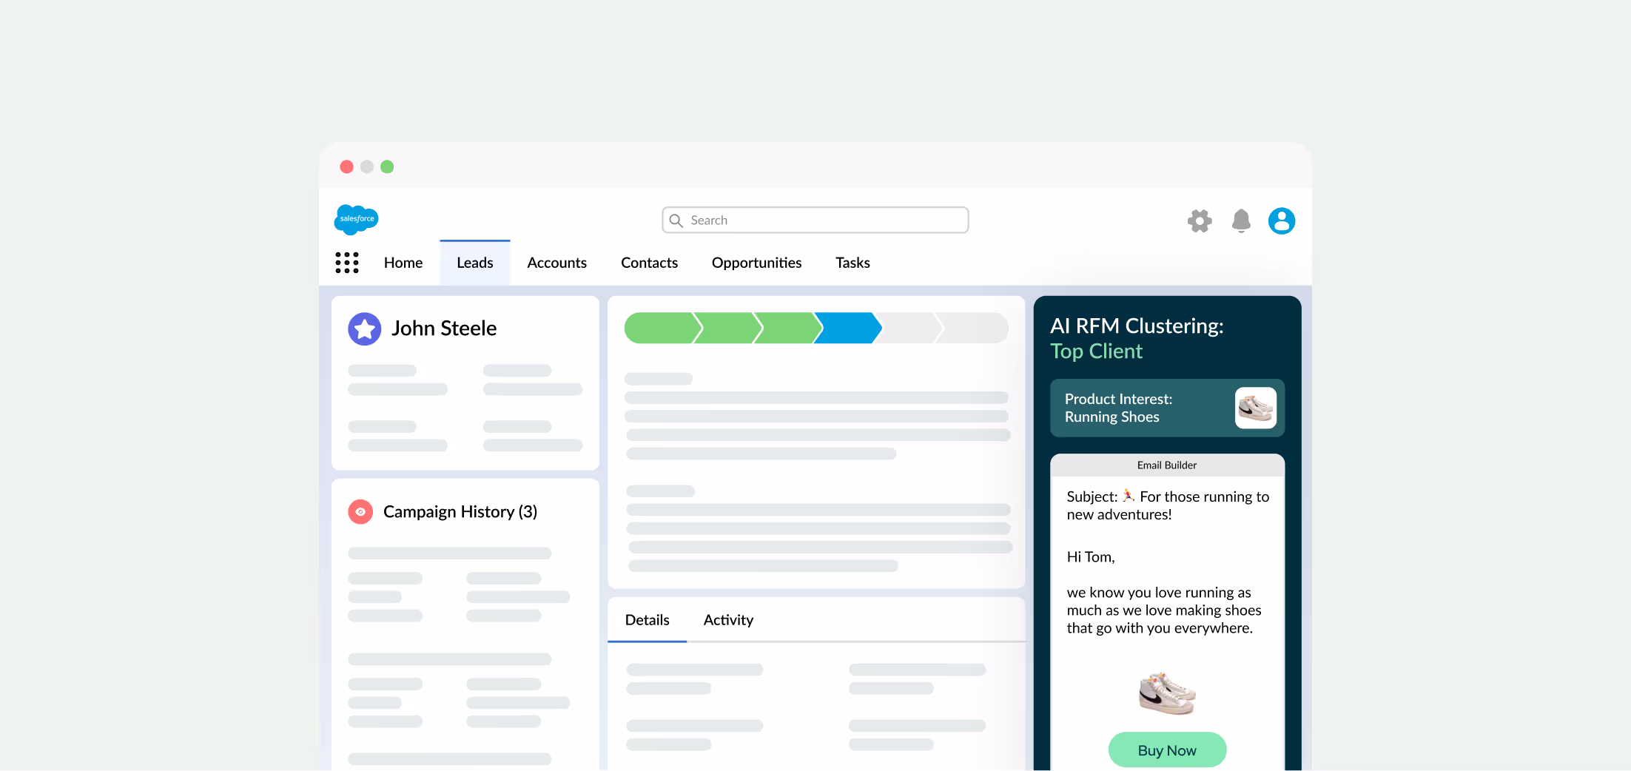Click the Buy Now button

[x=1167, y=750]
